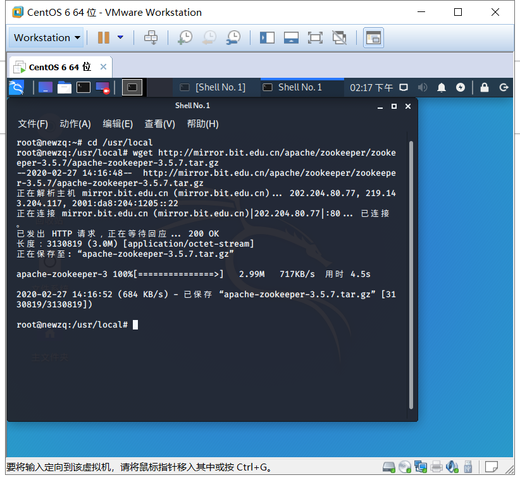This screenshot has height=480, width=520.
Task: Open the Kali dragon applications menu
Action: (x=16, y=87)
